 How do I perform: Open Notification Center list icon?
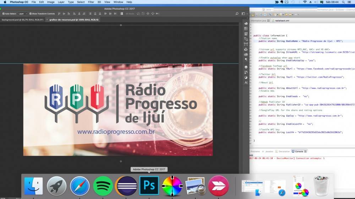[349, 2]
